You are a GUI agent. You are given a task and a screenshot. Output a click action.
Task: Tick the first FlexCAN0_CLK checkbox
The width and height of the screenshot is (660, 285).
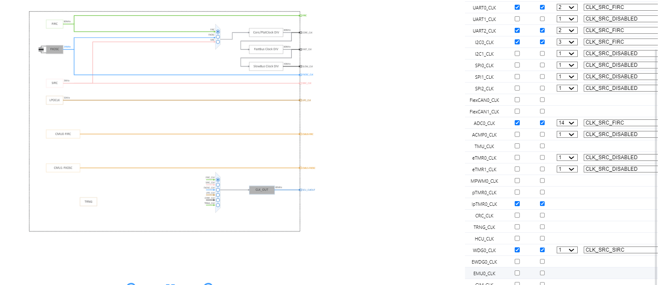click(517, 100)
